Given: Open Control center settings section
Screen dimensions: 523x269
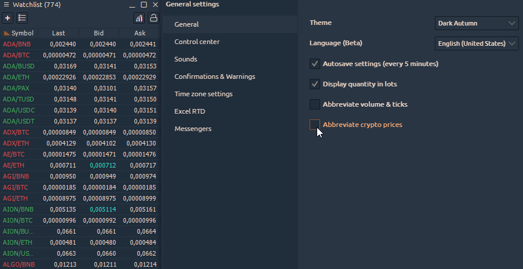Looking at the screenshot, I should (x=197, y=42).
